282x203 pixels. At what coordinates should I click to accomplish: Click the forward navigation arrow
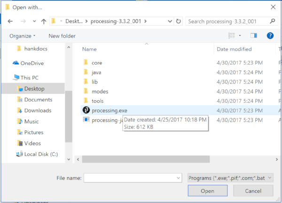(x=23, y=22)
